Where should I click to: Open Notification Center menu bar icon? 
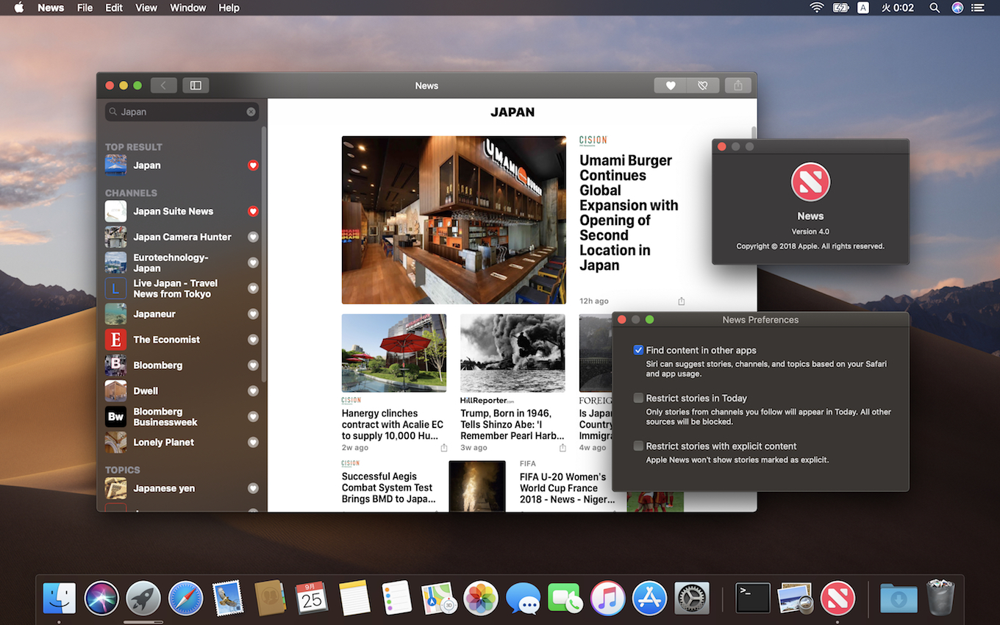tap(978, 7)
